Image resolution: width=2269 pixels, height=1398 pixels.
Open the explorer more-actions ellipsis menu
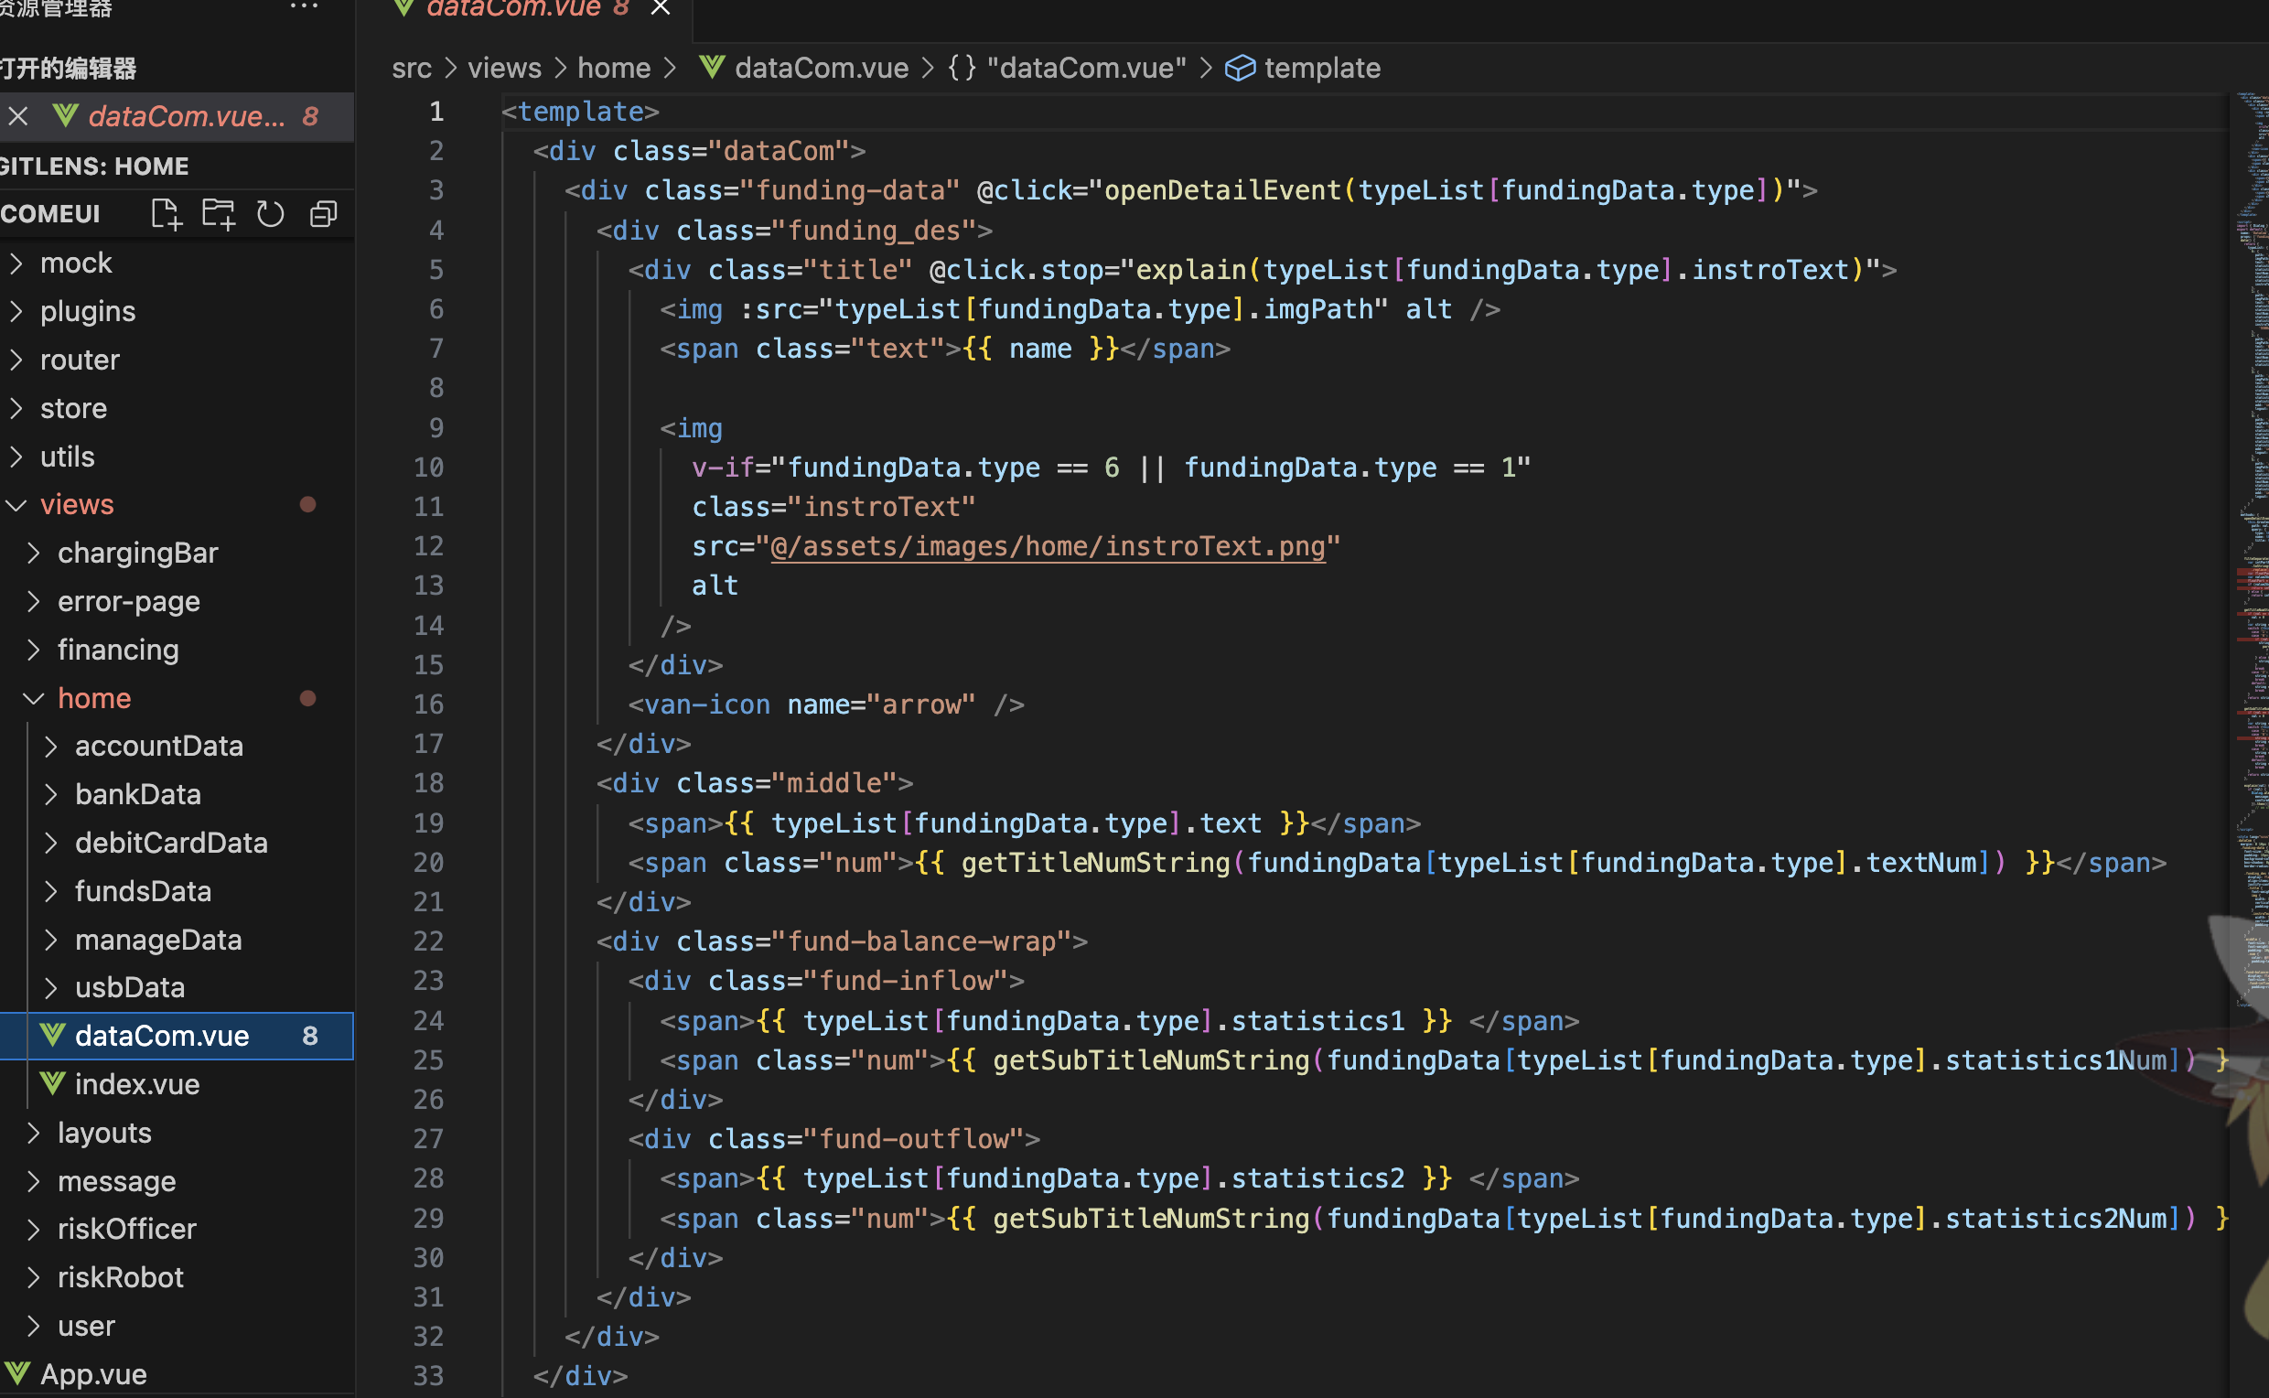click(x=304, y=6)
